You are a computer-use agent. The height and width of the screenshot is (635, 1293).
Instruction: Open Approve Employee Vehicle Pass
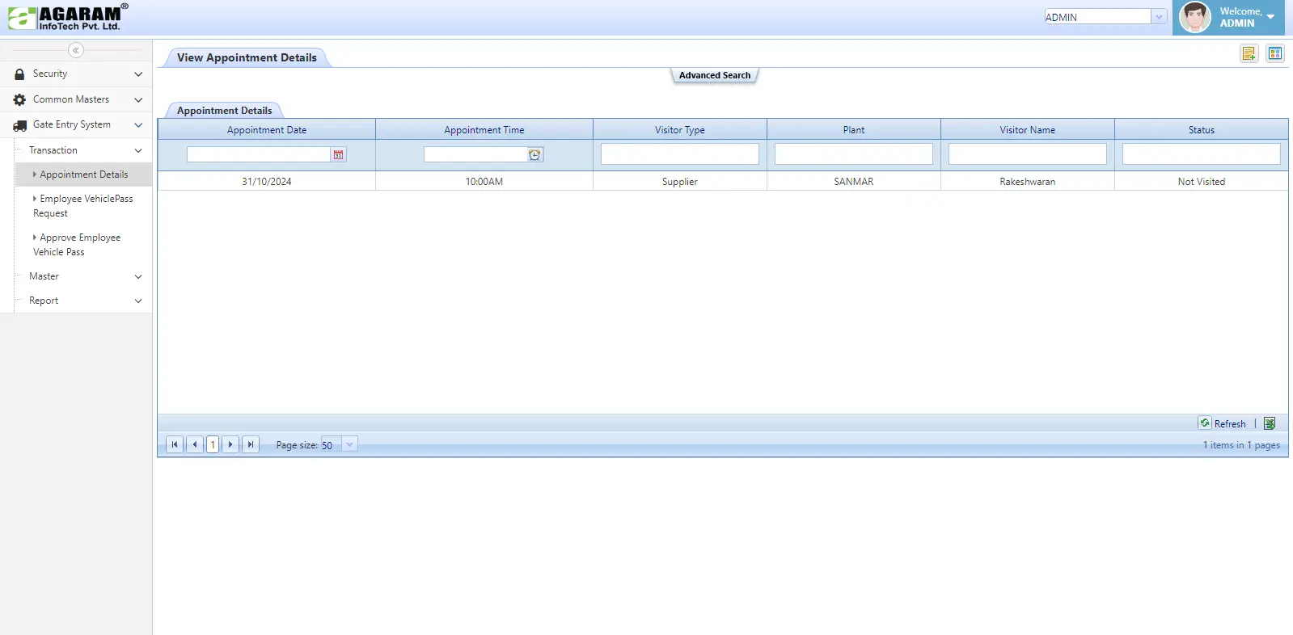pos(77,245)
